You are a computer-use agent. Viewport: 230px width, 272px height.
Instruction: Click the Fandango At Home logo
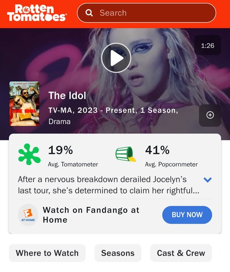(x=28, y=215)
